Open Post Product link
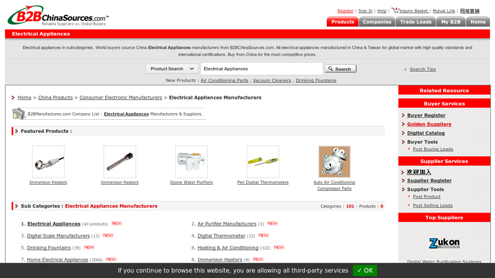The image size is (495, 278). pos(426,196)
